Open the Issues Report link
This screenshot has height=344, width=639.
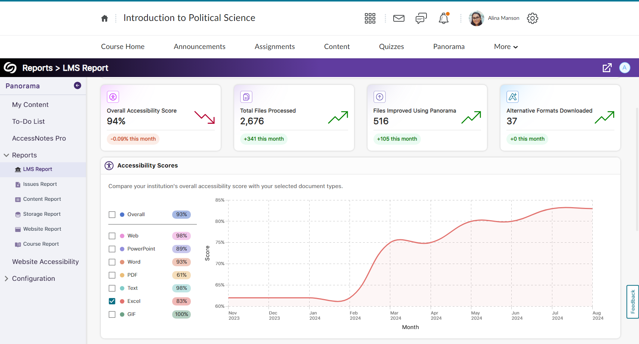click(40, 184)
